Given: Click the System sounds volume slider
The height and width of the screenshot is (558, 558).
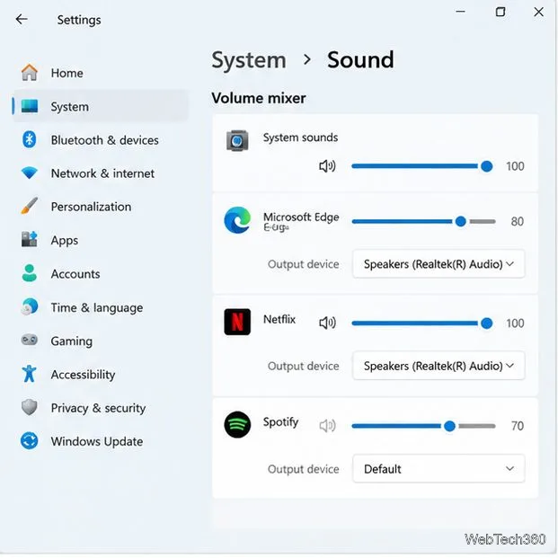Looking at the screenshot, I should point(423,166).
